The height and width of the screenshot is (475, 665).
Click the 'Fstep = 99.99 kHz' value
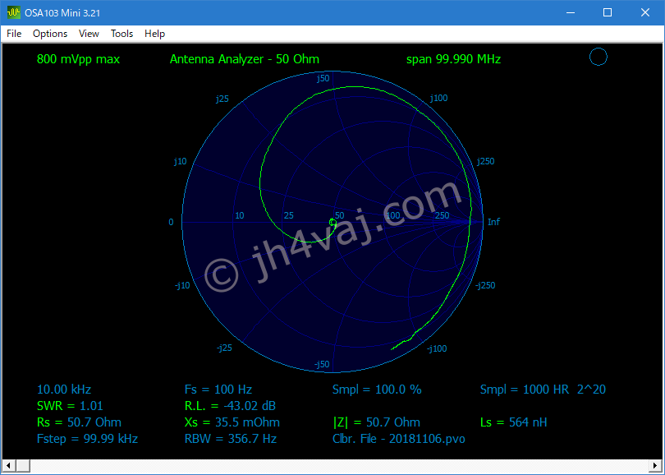(87, 439)
